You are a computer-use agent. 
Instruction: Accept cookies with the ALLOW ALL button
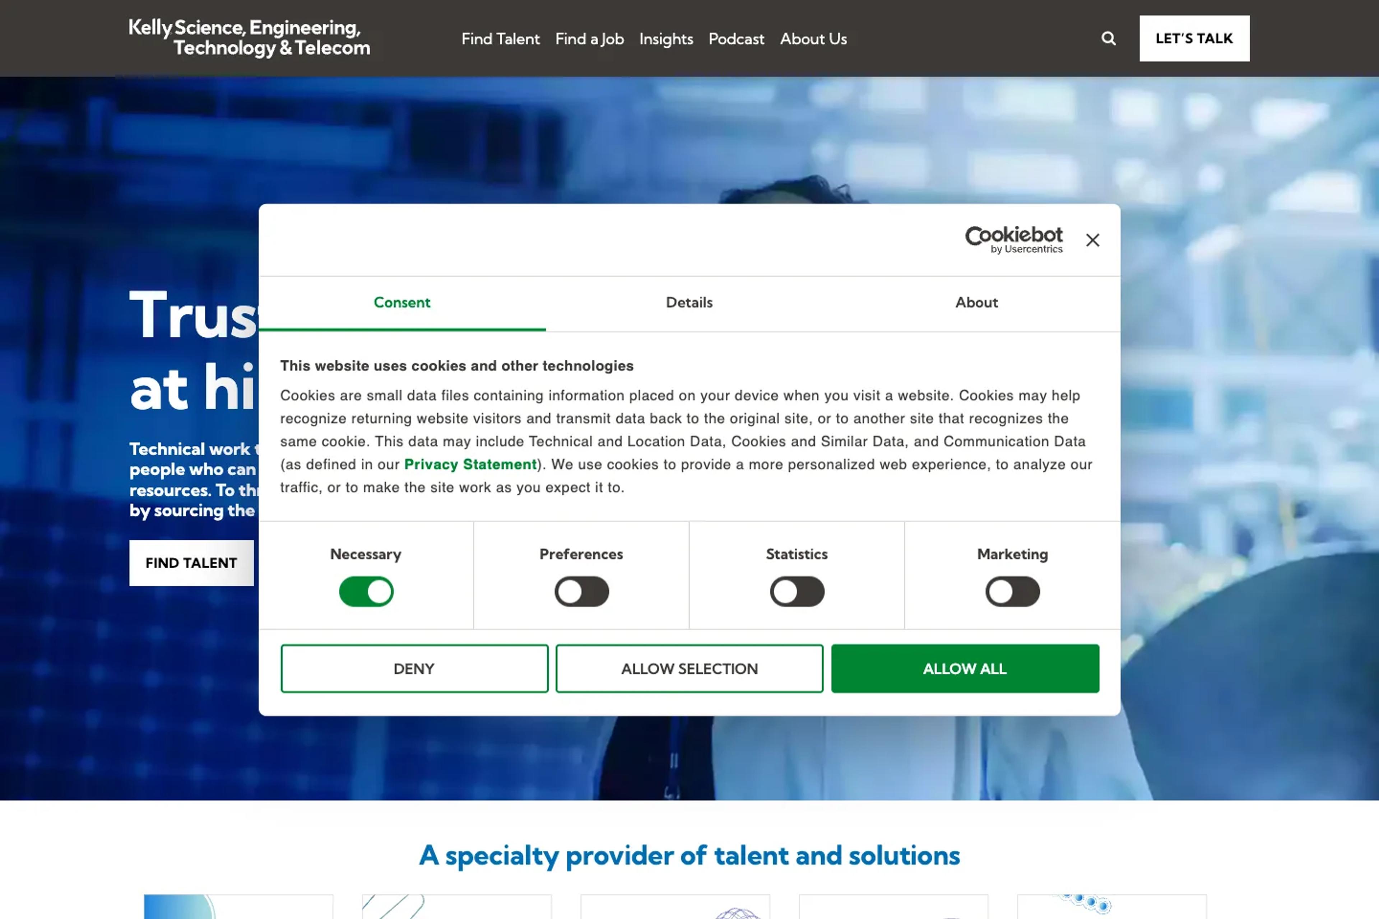tap(965, 669)
